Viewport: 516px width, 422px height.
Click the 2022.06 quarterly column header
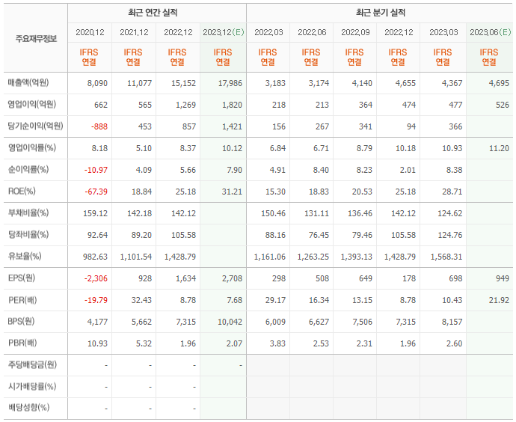point(312,32)
